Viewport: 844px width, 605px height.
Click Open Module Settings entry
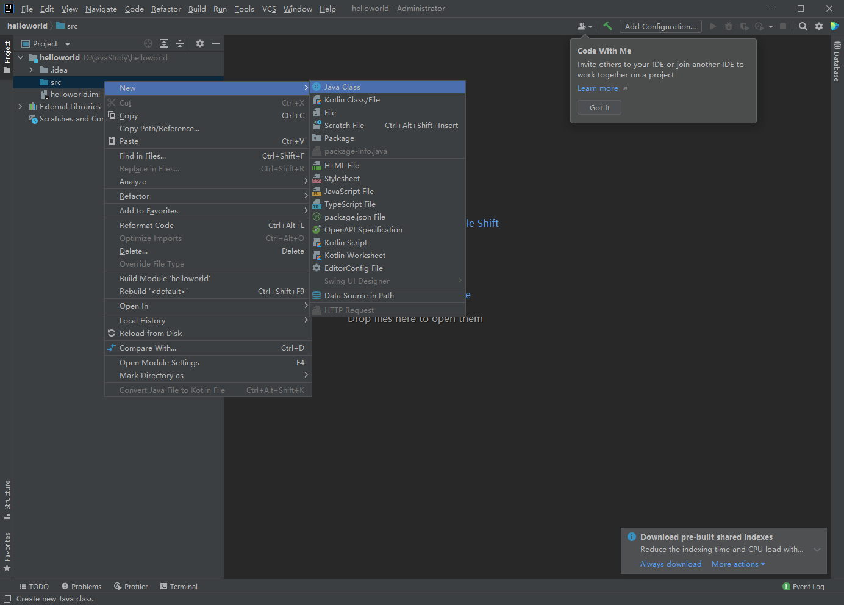(x=208, y=363)
